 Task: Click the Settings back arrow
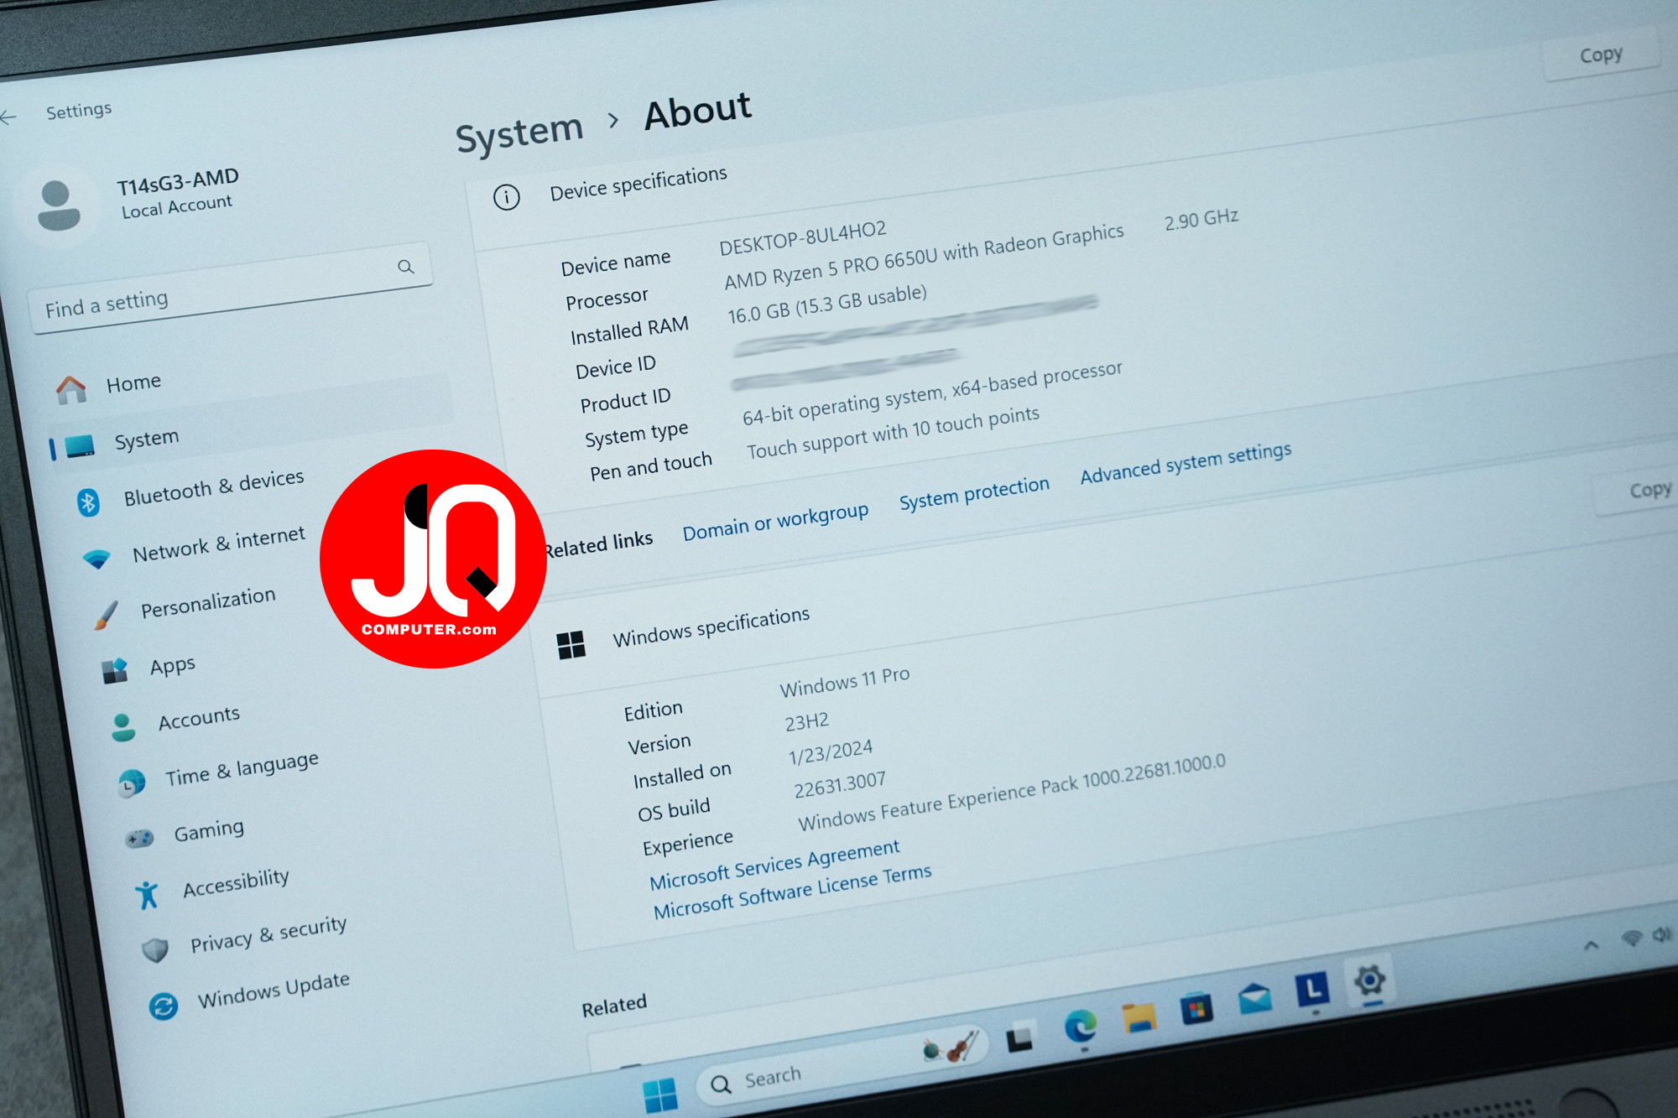coord(8,118)
